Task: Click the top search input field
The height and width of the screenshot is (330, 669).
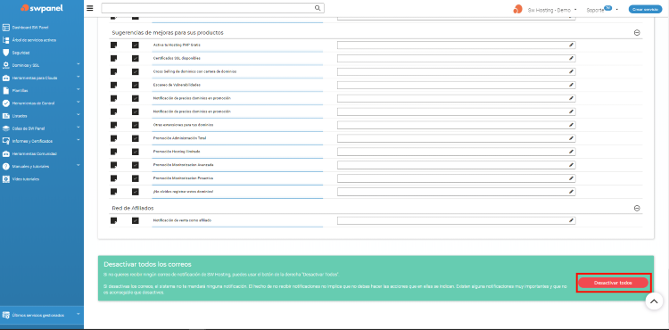Action: click(x=212, y=8)
